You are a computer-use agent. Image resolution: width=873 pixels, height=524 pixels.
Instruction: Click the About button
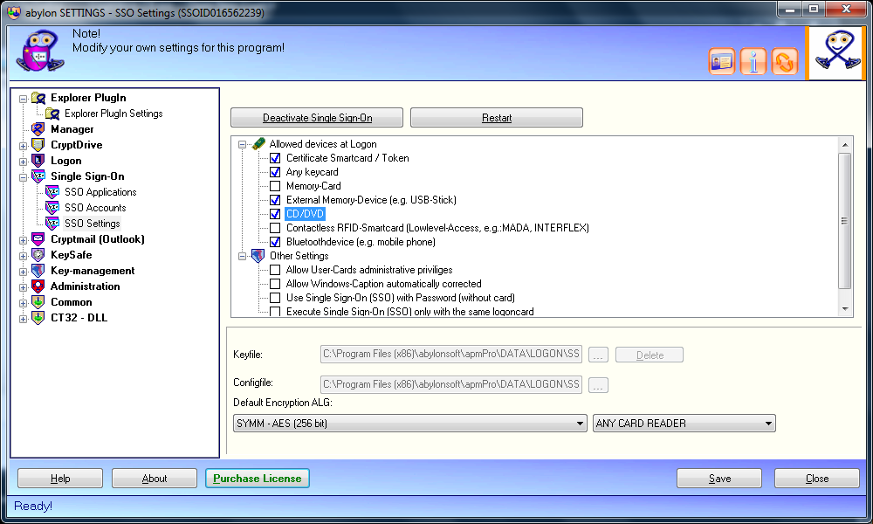pyautogui.click(x=155, y=479)
